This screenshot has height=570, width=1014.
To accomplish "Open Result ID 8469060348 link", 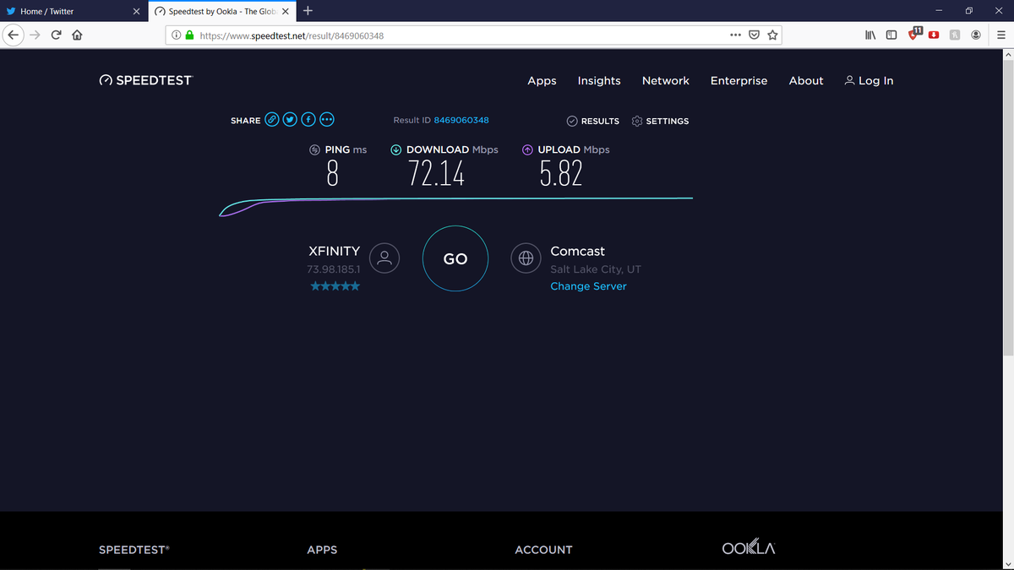I will pos(461,121).
